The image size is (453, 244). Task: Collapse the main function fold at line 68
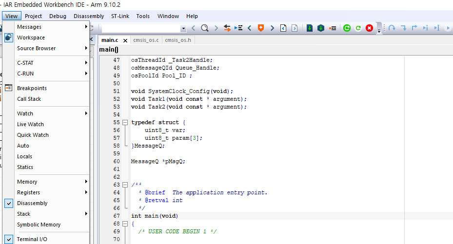(x=125, y=224)
